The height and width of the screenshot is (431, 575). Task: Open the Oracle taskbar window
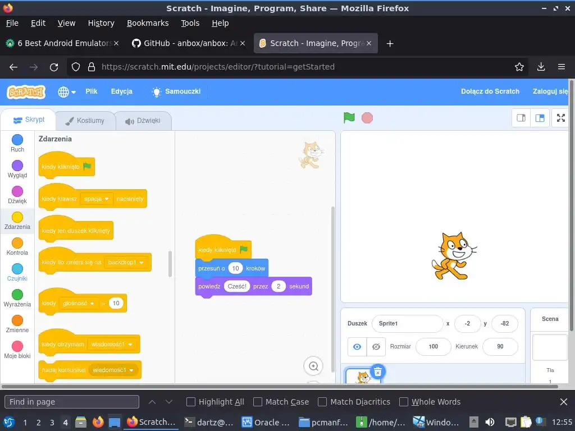[266, 423]
